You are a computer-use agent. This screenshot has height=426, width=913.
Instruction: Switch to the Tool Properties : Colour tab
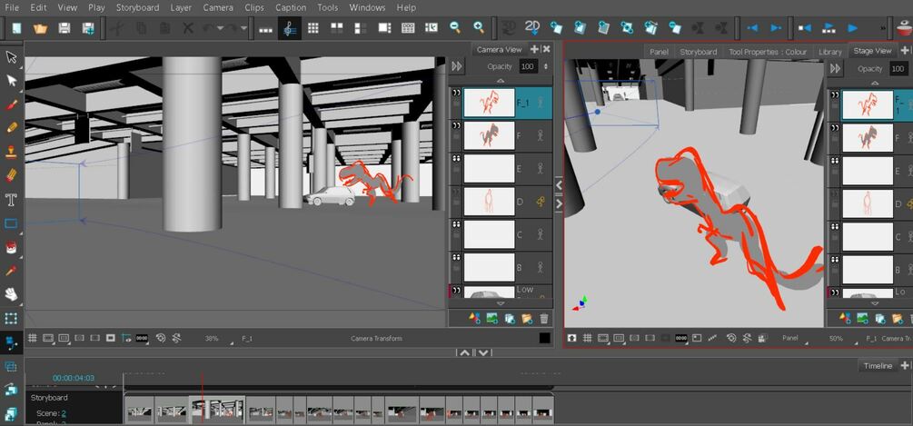click(x=768, y=52)
